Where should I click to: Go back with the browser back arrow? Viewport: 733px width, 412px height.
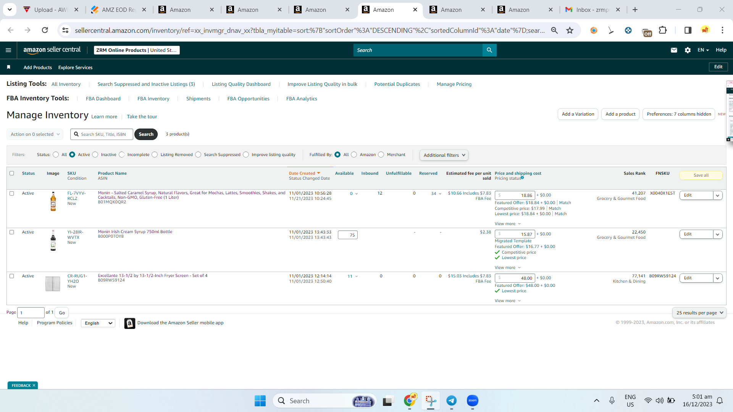coord(10,30)
